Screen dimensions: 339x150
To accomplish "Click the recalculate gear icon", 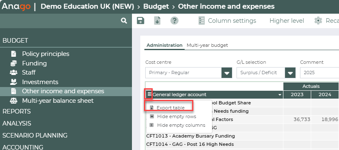I will click(318, 21).
